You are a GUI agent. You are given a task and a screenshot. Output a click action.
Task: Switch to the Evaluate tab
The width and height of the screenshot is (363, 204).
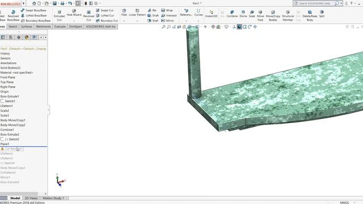click(60, 27)
